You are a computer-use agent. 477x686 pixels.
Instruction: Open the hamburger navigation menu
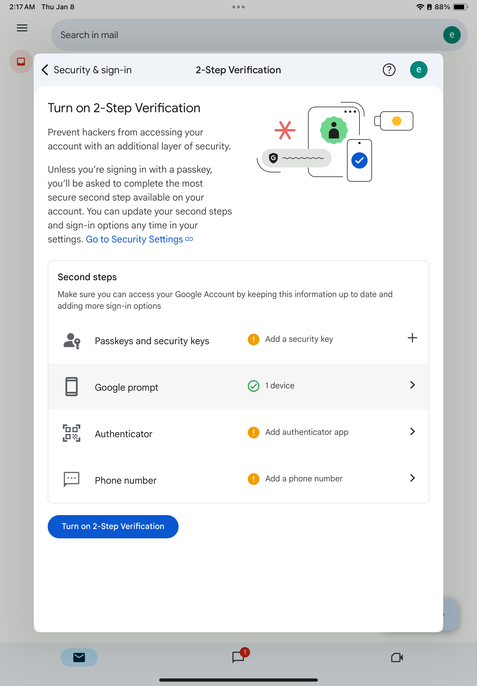coord(22,28)
